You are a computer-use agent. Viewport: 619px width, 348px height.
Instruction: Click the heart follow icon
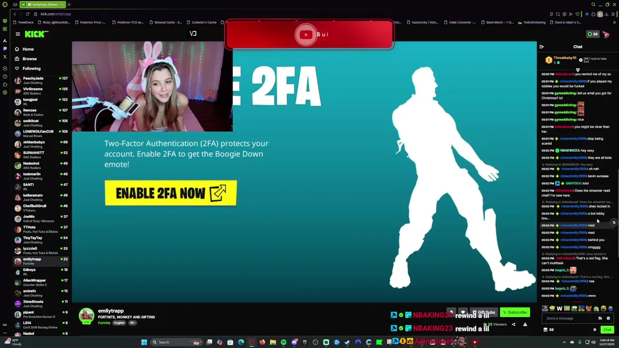[x=463, y=312]
